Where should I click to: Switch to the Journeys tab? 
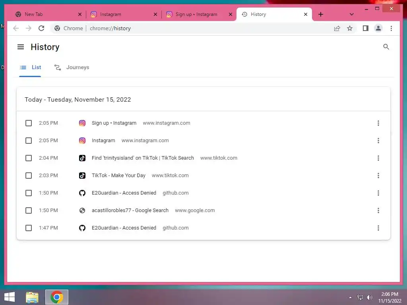72,68
